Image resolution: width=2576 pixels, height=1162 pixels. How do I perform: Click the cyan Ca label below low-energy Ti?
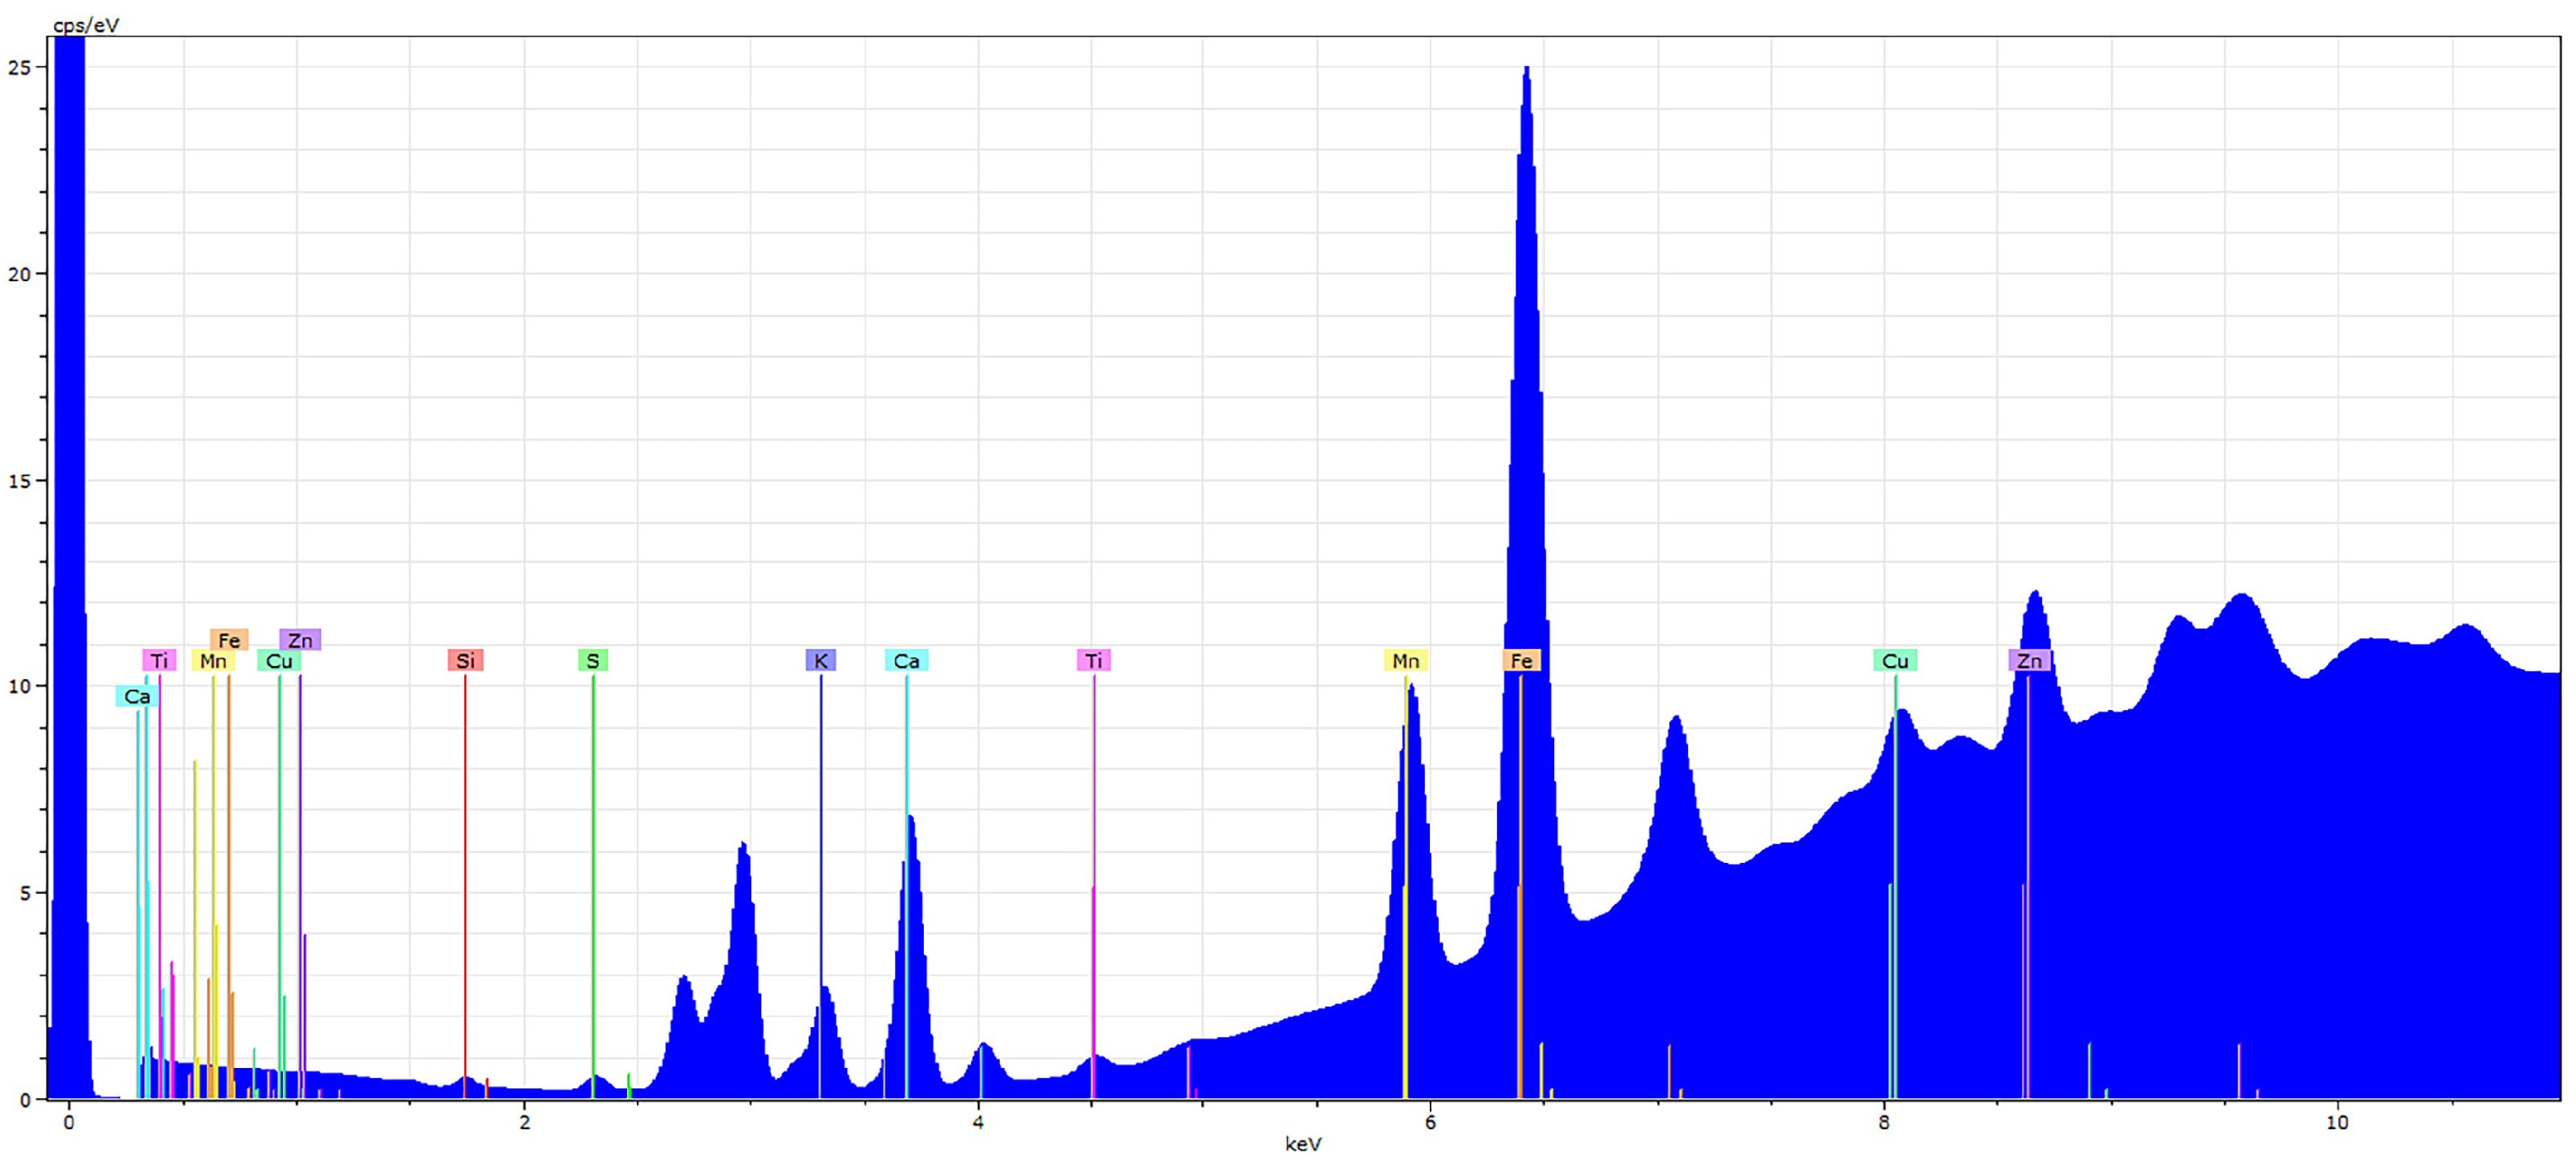pos(137,696)
